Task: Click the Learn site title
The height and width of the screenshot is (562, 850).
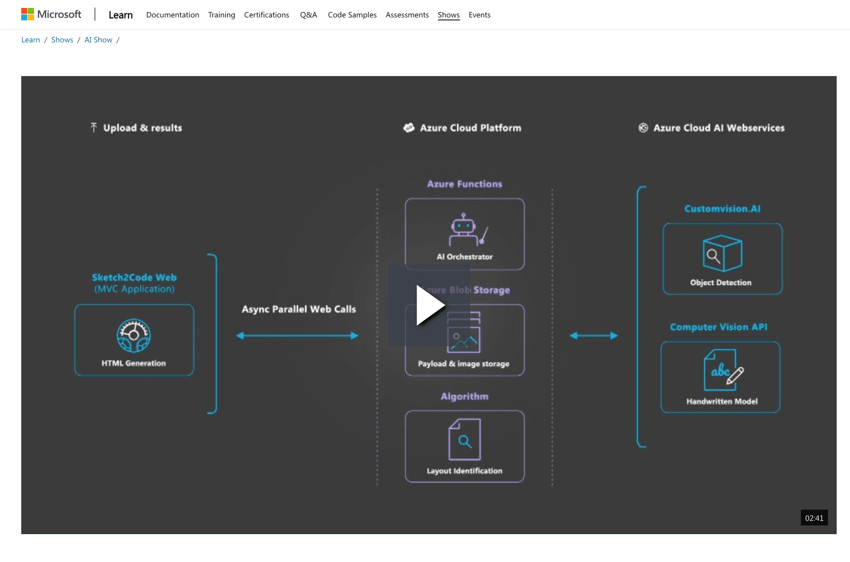Action: (x=120, y=15)
